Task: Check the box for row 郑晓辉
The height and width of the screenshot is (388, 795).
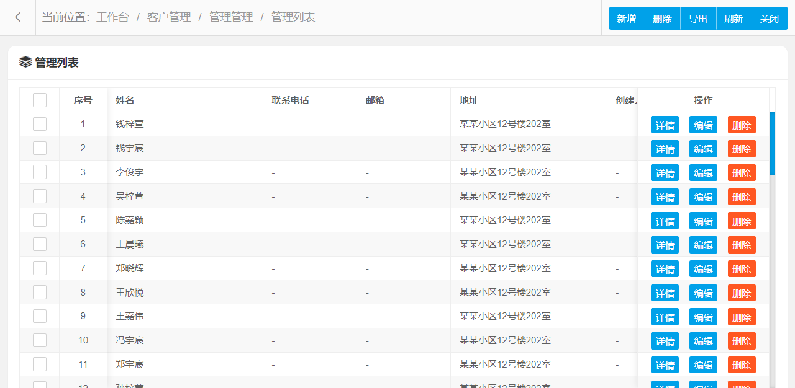Action: click(40, 268)
